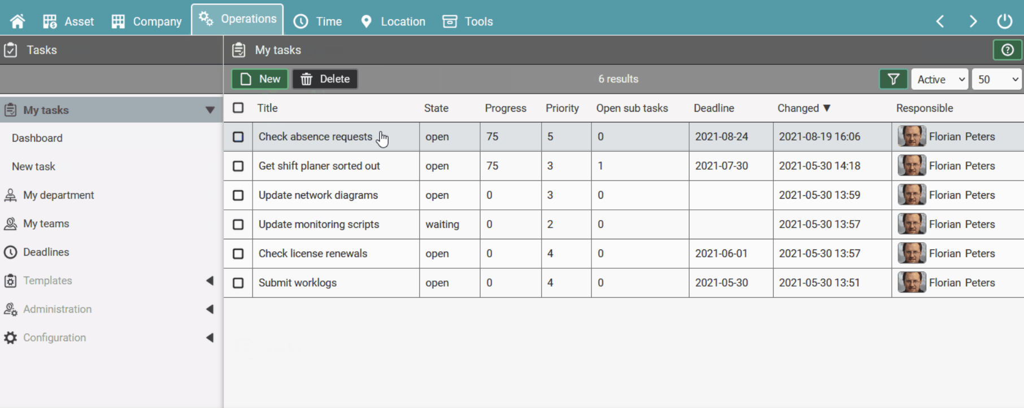1024x408 pixels.
Task: Click the My teams people icon
Action: [11, 224]
